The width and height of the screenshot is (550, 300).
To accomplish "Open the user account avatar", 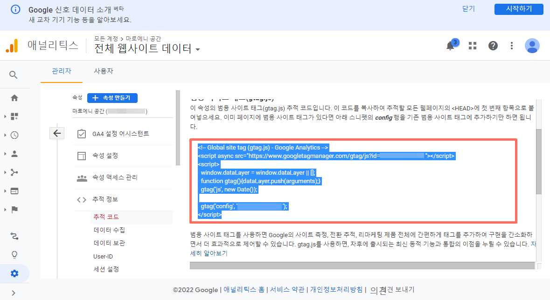I will pyautogui.click(x=532, y=46).
